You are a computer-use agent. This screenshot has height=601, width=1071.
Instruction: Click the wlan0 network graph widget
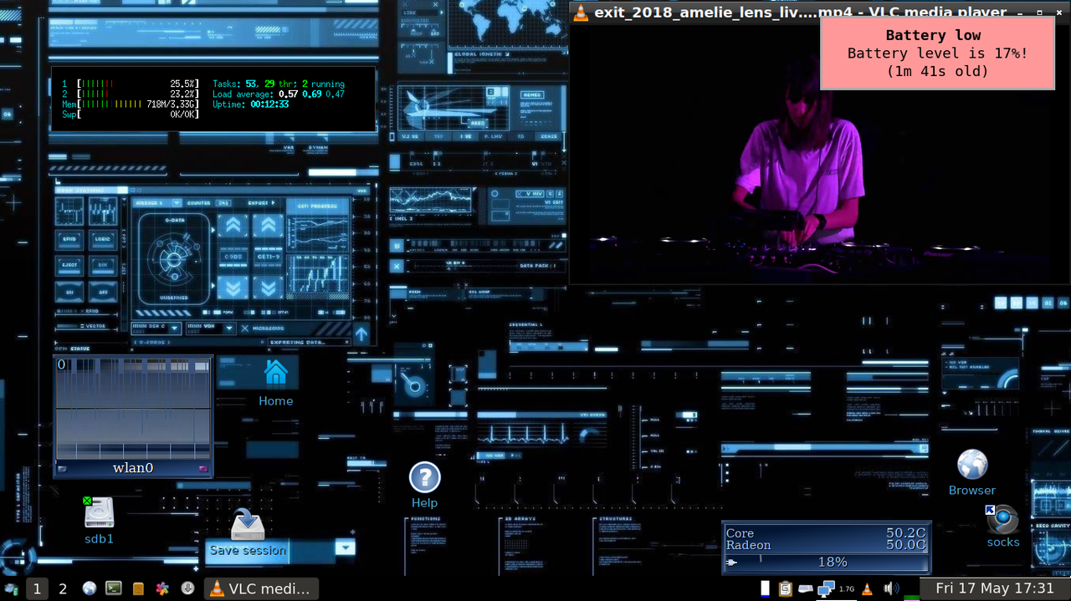(133, 408)
